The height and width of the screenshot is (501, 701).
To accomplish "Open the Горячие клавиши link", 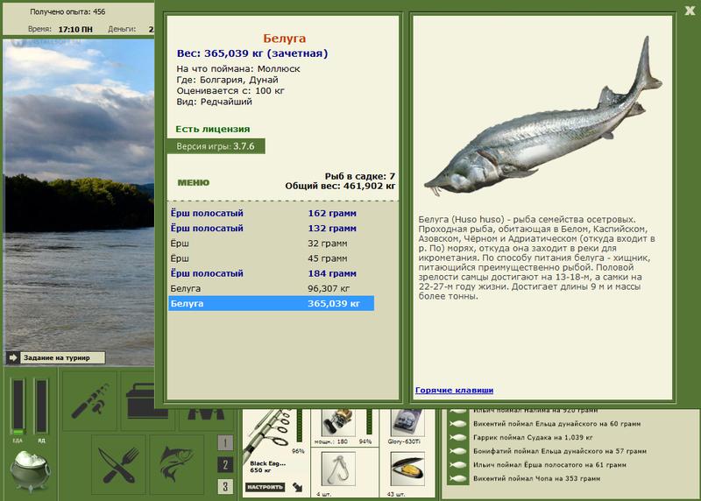I will [454, 390].
